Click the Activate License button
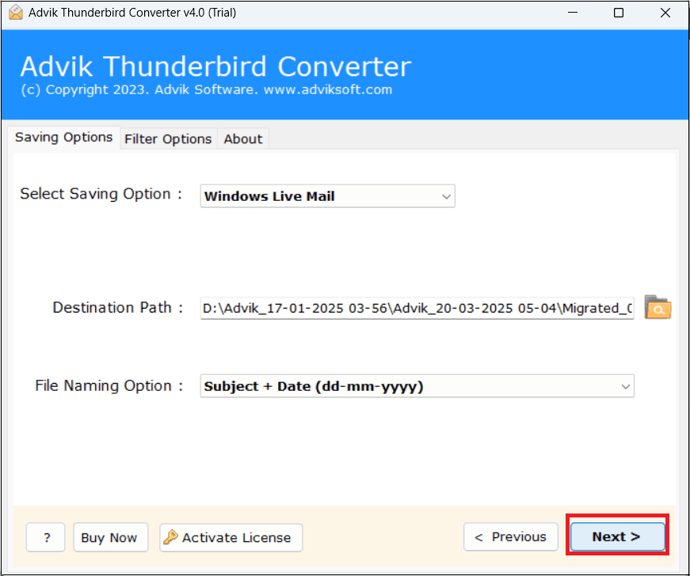 231,537
